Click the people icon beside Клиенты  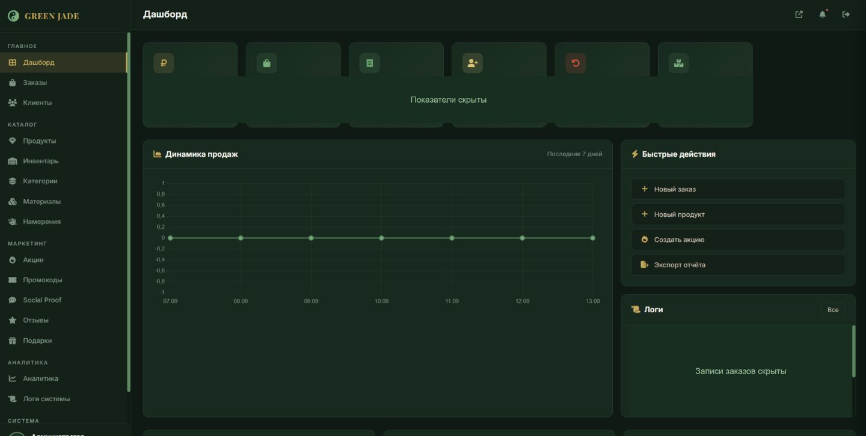[12, 103]
